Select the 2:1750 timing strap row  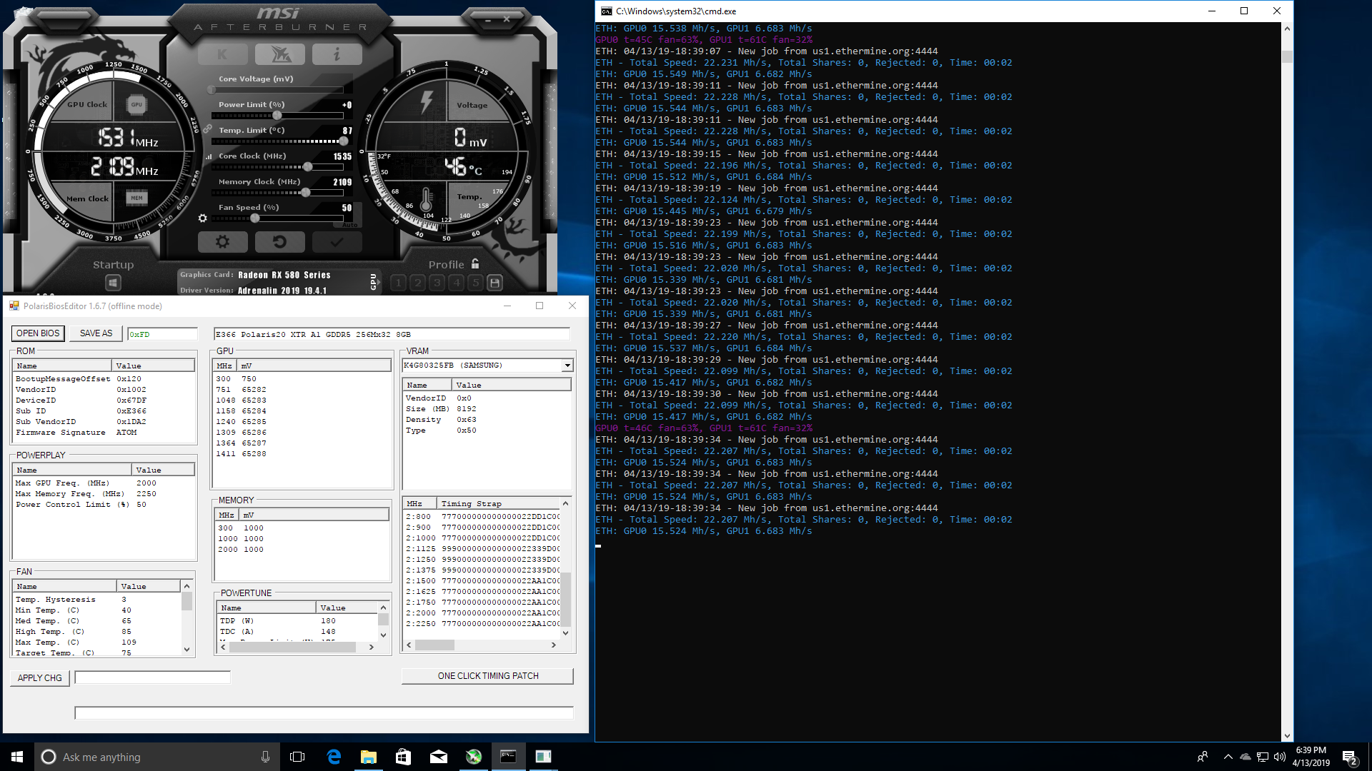[482, 603]
